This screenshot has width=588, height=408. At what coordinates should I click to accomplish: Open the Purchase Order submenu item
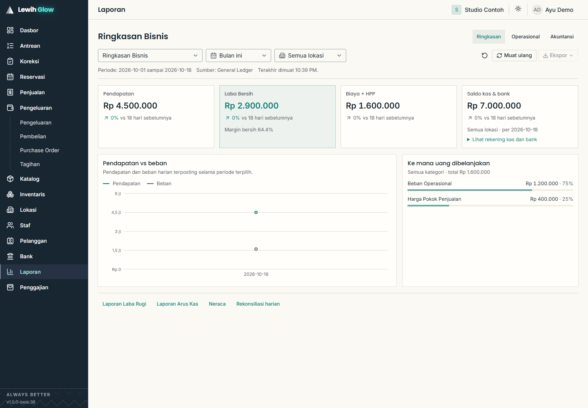40,150
